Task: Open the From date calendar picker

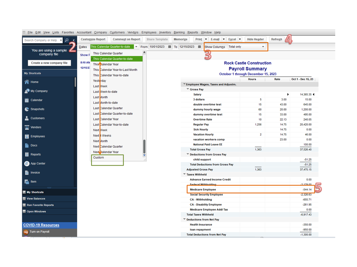Action: click(x=170, y=47)
